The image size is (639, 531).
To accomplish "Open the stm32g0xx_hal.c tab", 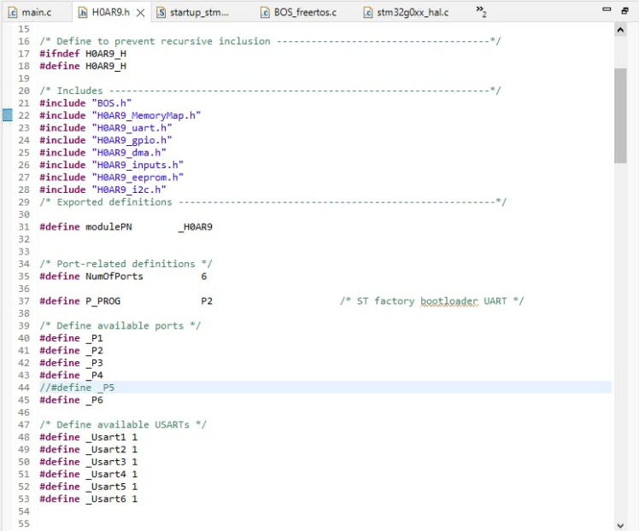I will click(412, 12).
